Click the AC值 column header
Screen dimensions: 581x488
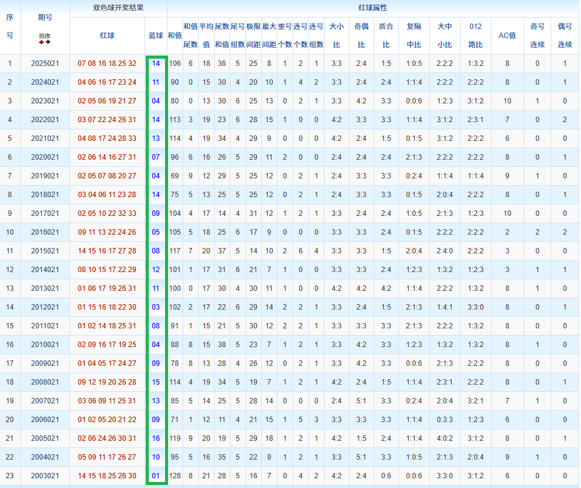coord(507,36)
